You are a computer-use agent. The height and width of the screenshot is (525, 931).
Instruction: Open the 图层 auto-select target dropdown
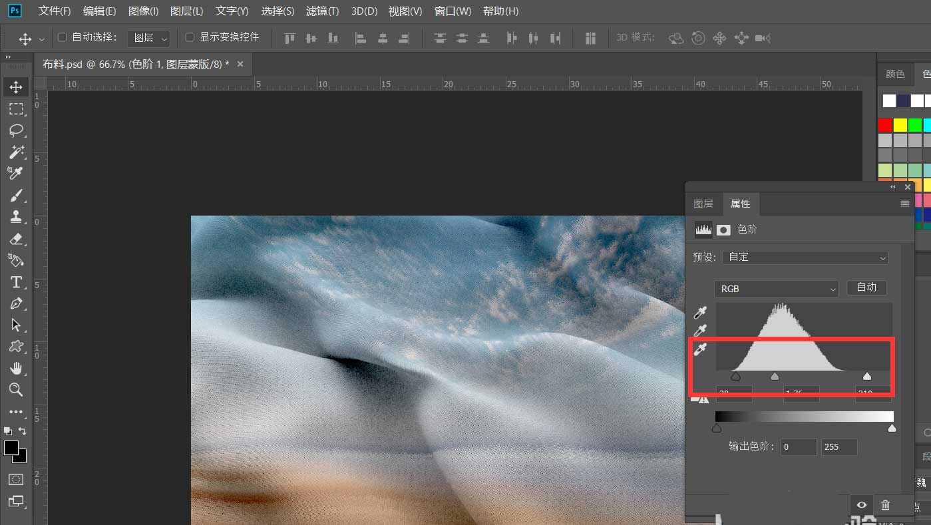148,38
